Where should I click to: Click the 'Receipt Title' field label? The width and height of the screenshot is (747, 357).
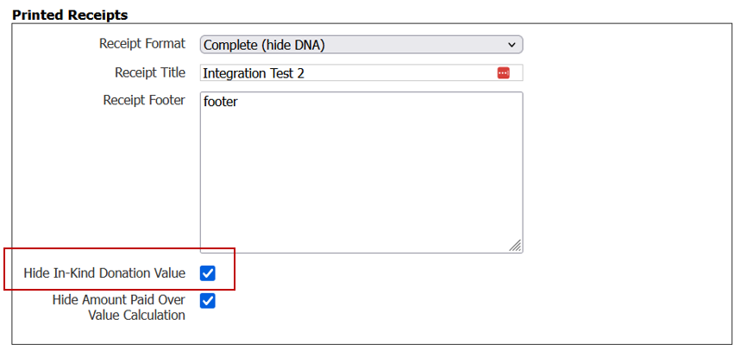[x=150, y=72]
